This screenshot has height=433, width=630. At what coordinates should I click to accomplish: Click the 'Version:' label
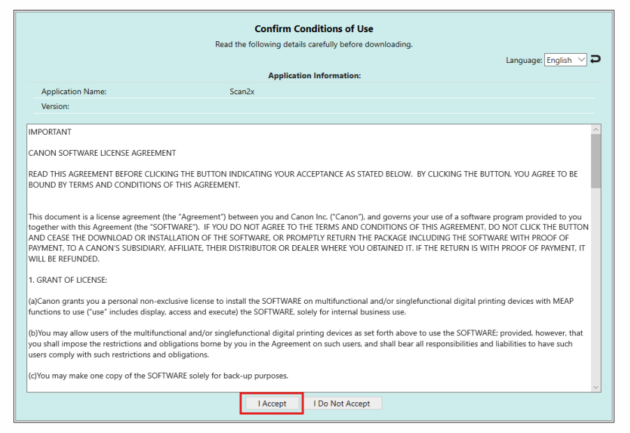55,107
